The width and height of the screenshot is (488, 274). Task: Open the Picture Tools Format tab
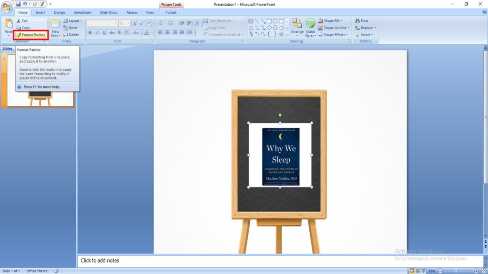pyautogui.click(x=171, y=12)
